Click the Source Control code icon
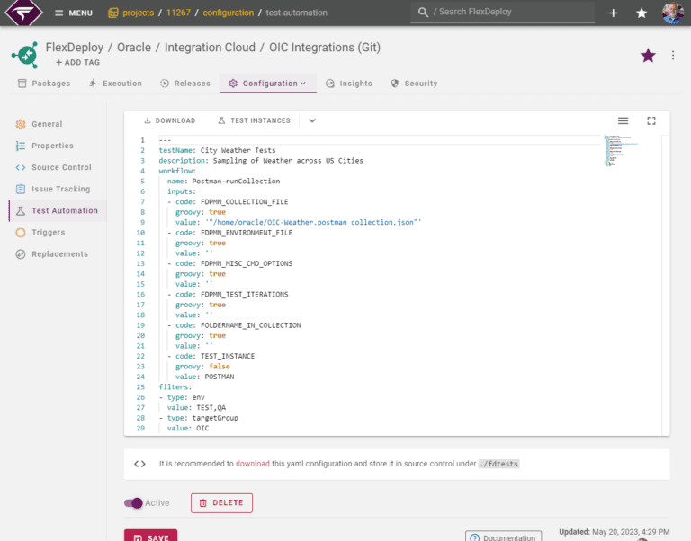Image resolution: width=691 pixels, height=541 pixels. point(21,167)
